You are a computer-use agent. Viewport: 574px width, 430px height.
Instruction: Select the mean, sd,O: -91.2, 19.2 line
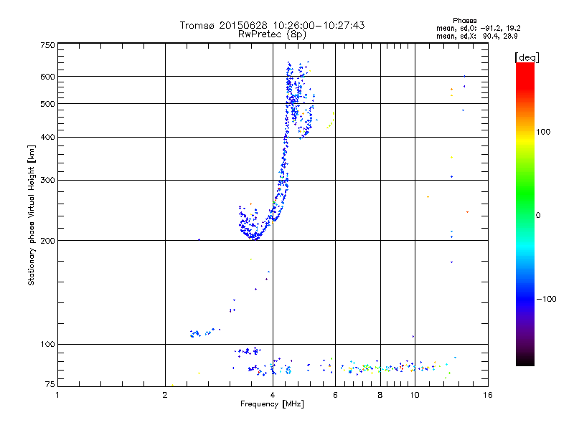[x=478, y=28]
